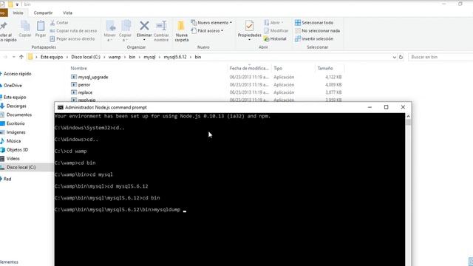Viewport: 473px width, 266px height.
Task: Click Invertir selección
Action: click(314, 38)
